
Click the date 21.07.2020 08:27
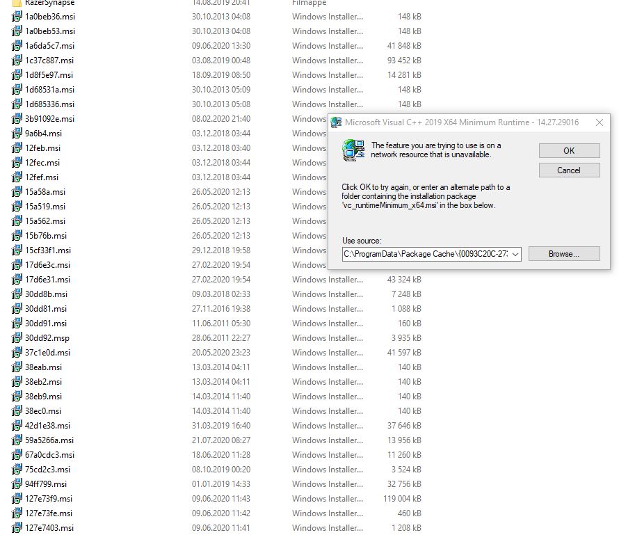click(x=221, y=440)
